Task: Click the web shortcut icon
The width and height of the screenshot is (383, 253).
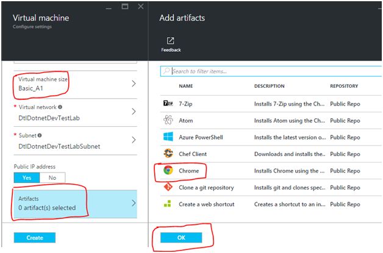Action: tap(168, 204)
